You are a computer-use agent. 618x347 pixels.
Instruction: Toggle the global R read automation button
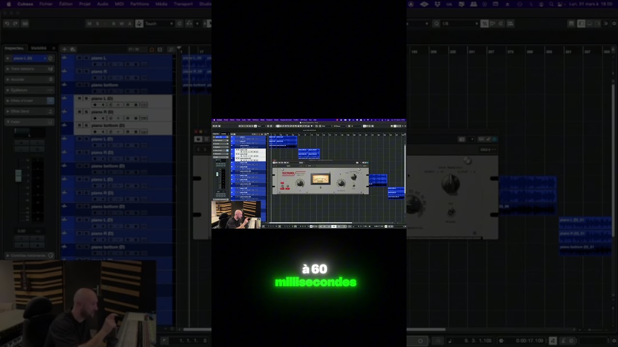pos(113,24)
